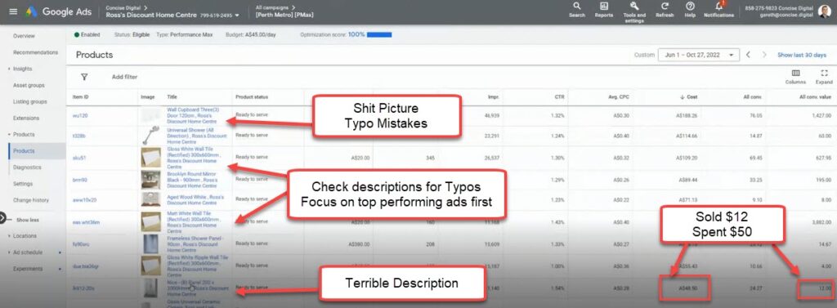Image resolution: width=837 pixels, height=308 pixels.
Task: Open Tools and settings wrench
Action: pos(634,7)
